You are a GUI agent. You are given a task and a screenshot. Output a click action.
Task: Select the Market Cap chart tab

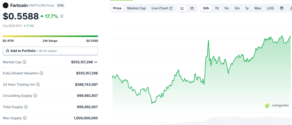click(137, 8)
